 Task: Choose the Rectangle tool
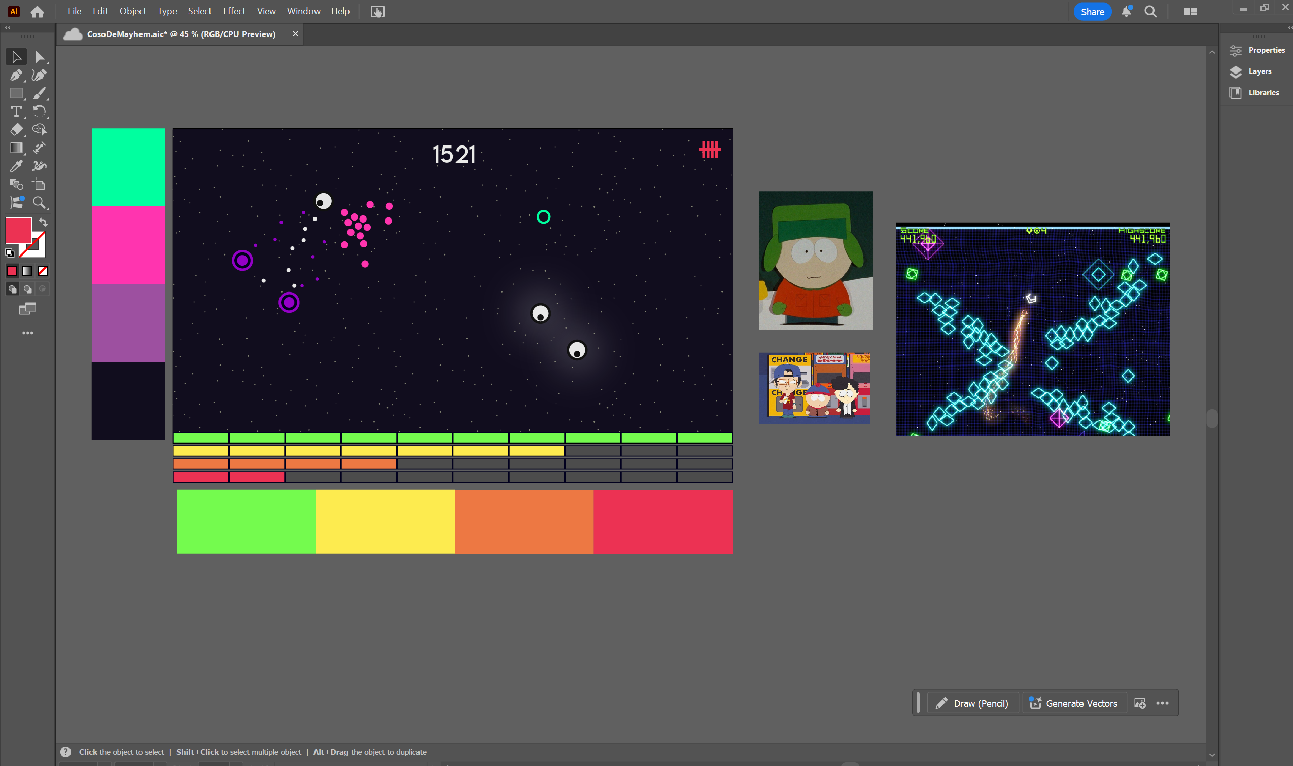tap(16, 93)
